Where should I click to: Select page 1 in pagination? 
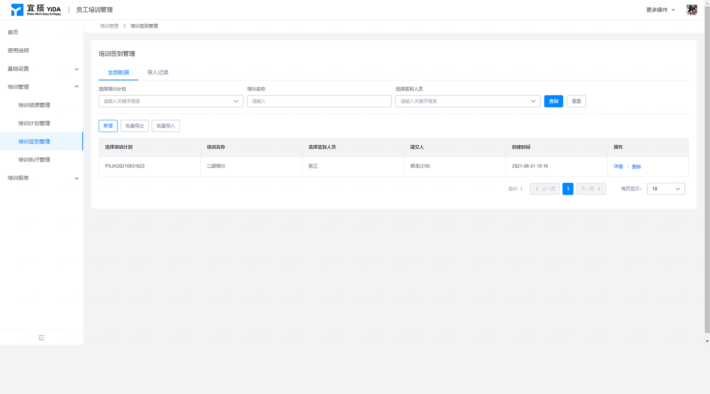[568, 189]
